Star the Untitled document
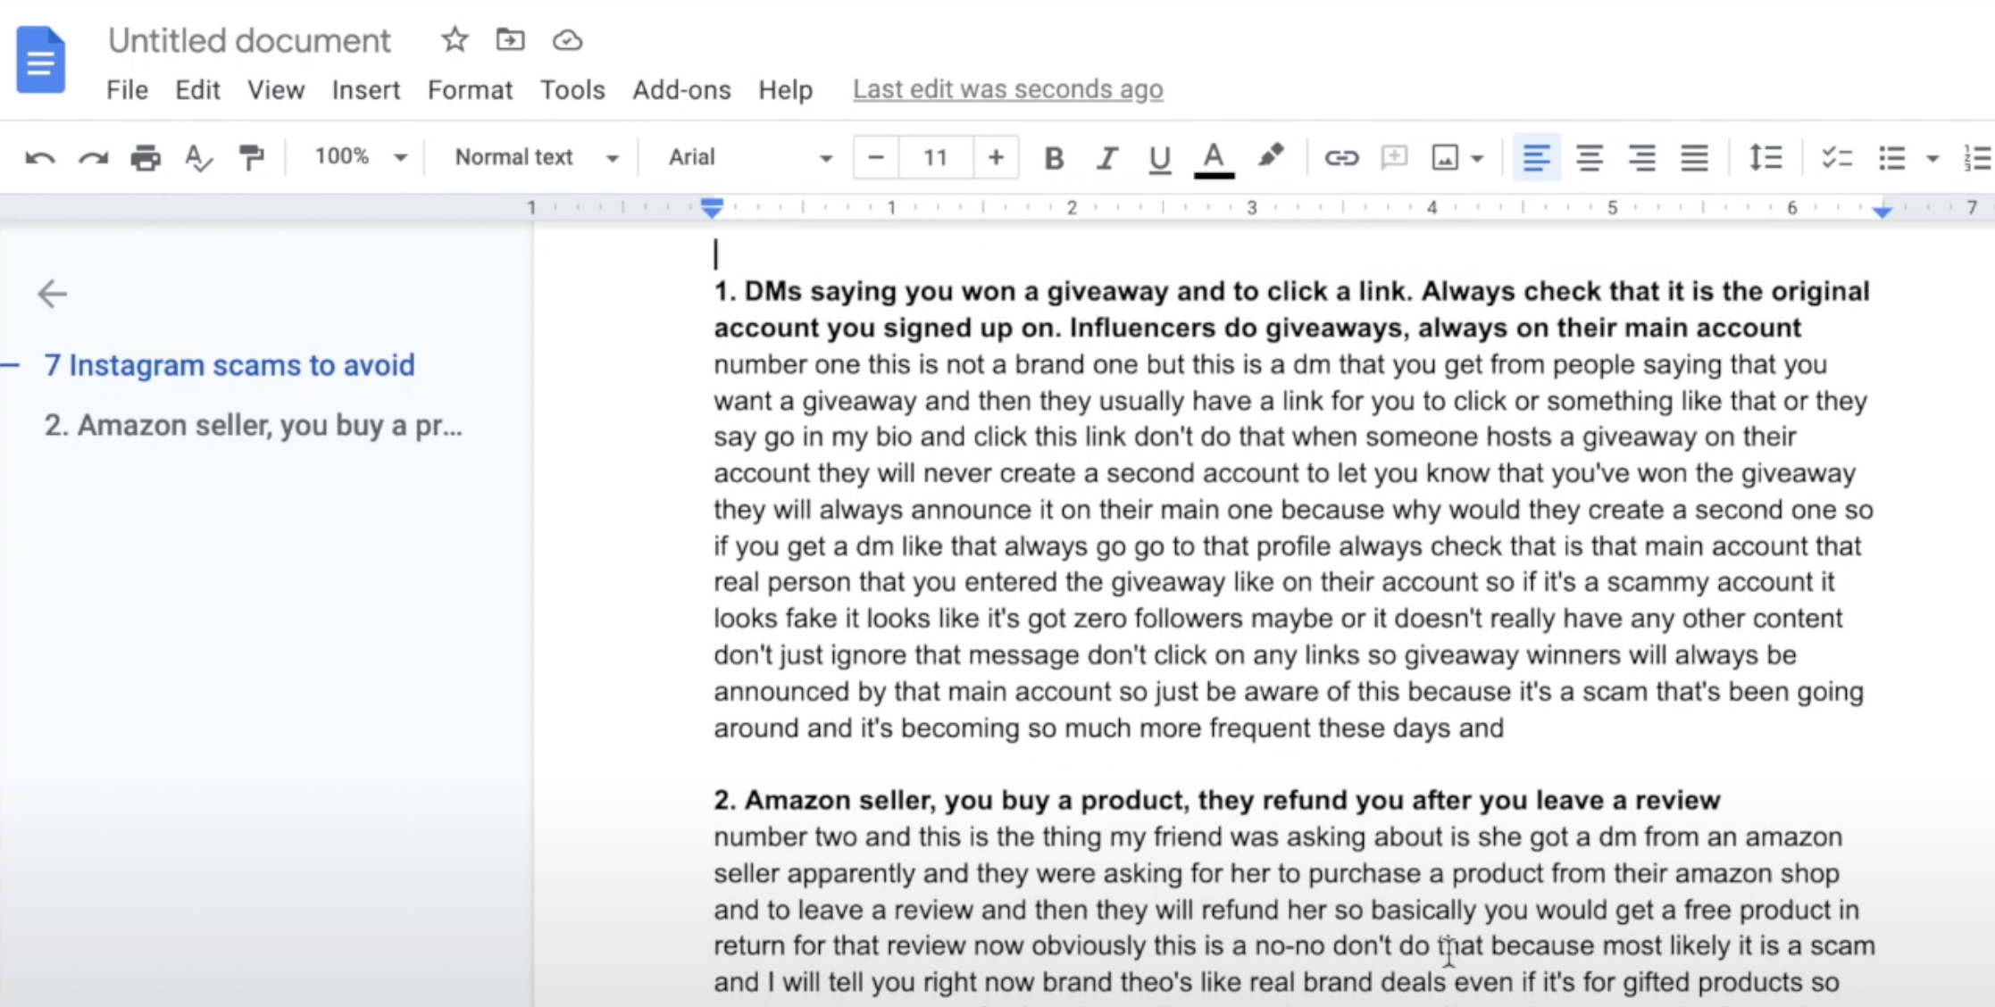Screen dimensions: 1995x1007 455,39
